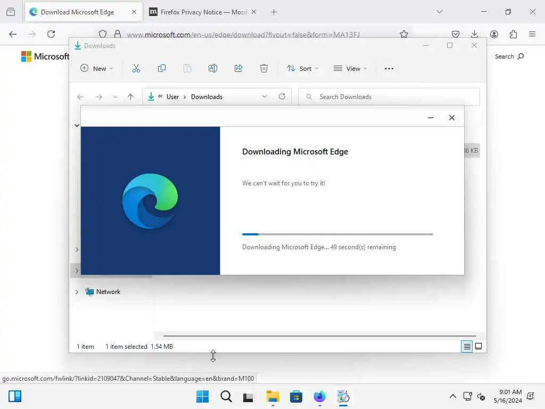Click the Share icon in Downloads toolbar
Viewport: 545px width, 409px height.
coord(238,69)
